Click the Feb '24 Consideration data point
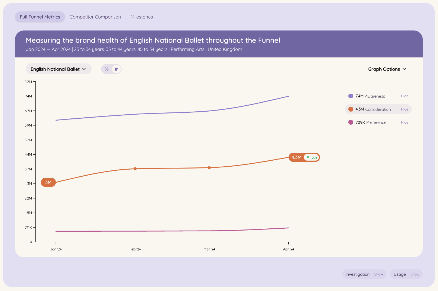 [135, 169]
